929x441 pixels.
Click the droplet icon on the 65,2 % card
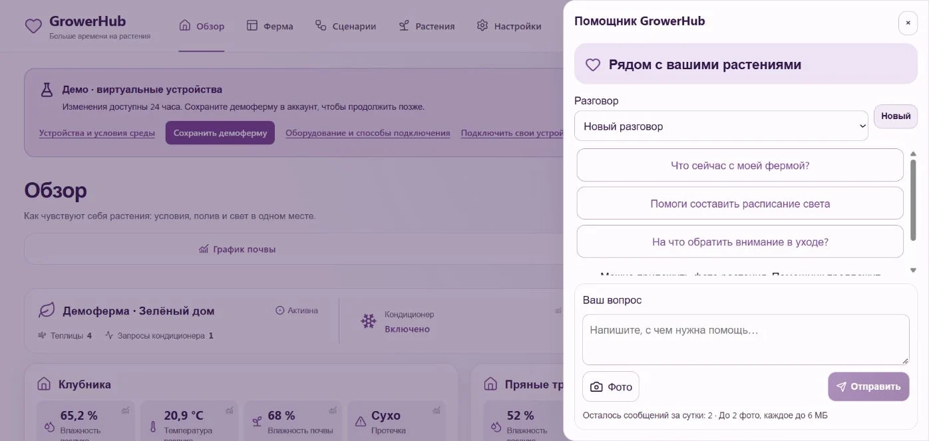pos(49,426)
